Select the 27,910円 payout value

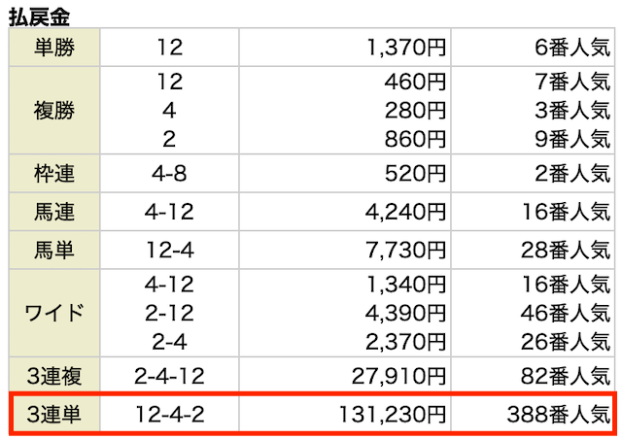pyautogui.click(x=398, y=376)
